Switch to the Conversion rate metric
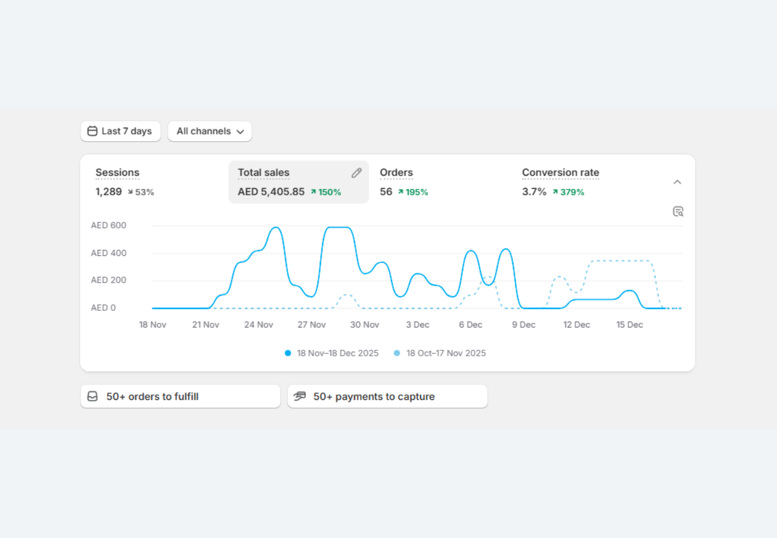This screenshot has height=538, width=777. 560,173
